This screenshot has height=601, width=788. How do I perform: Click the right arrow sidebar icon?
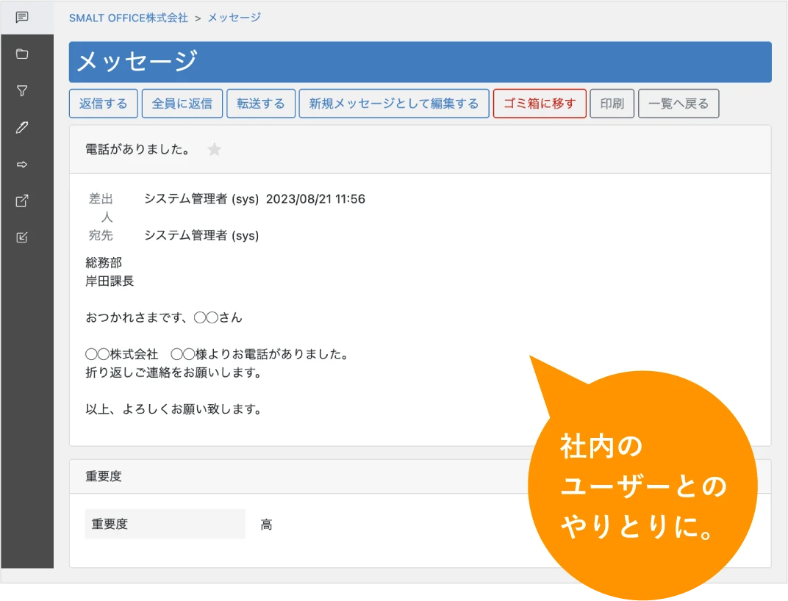[x=22, y=164]
